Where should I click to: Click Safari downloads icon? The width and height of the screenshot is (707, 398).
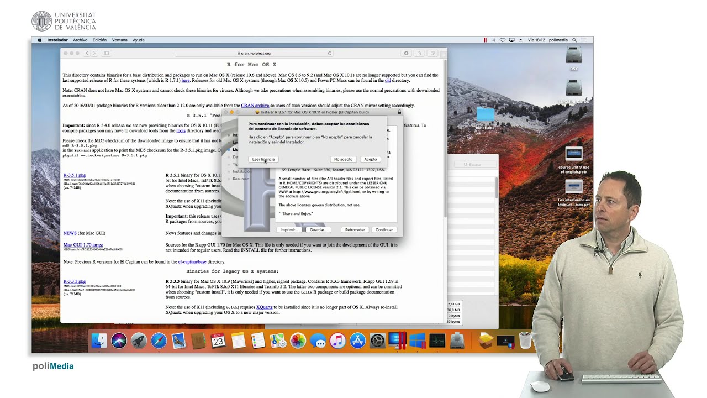click(406, 53)
